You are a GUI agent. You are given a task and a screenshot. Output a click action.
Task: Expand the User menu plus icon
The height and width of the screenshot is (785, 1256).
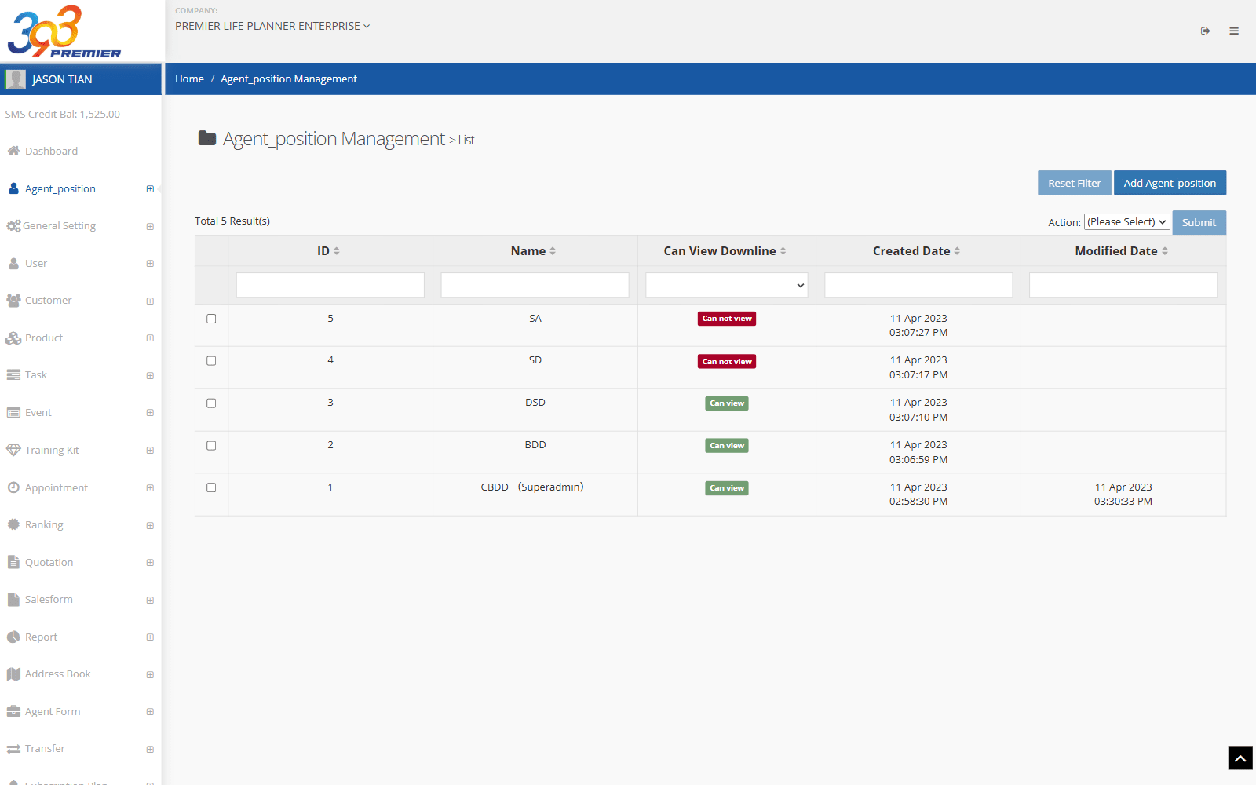tap(150, 264)
